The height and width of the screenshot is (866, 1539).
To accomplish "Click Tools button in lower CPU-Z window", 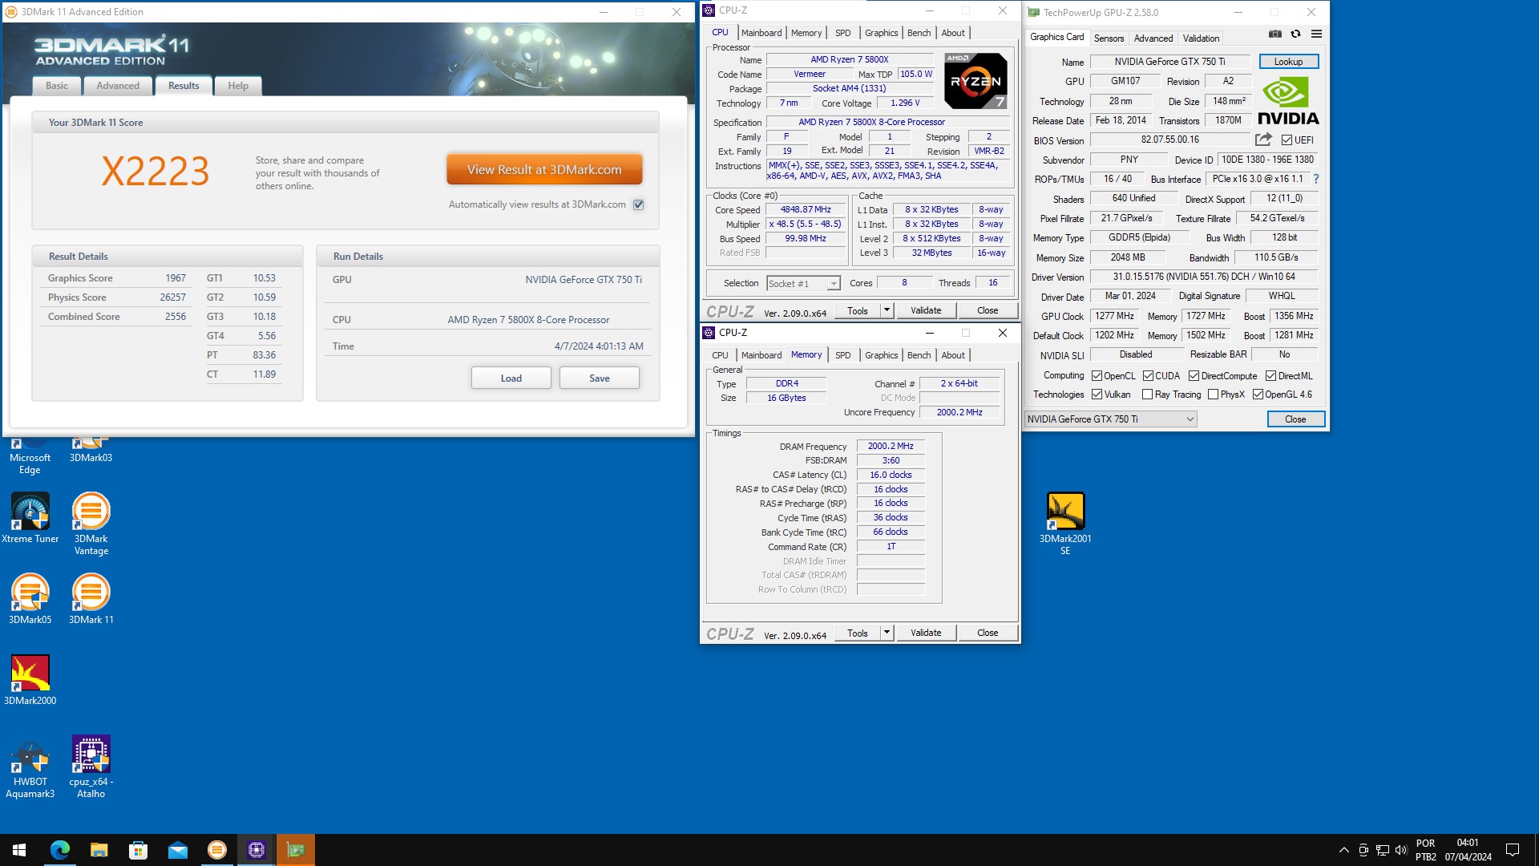I will point(857,633).
